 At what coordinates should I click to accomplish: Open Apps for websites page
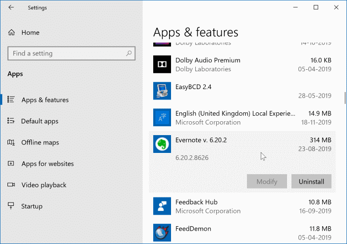[48, 163]
